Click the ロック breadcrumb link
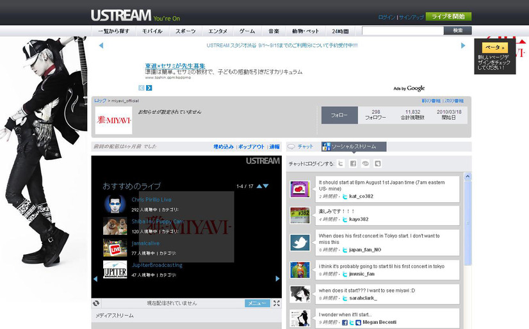This screenshot has width=529, height=329. (x=100, y=100)
